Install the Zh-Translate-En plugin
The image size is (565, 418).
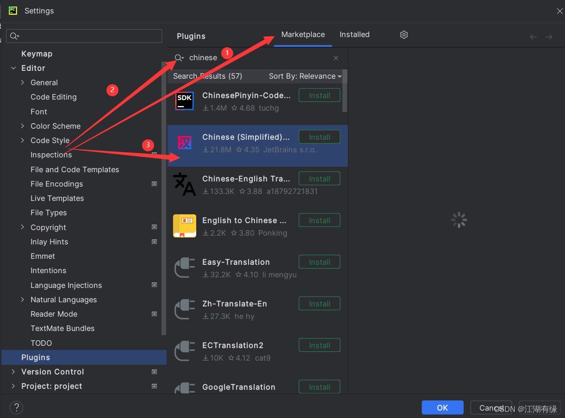[319, 304]
